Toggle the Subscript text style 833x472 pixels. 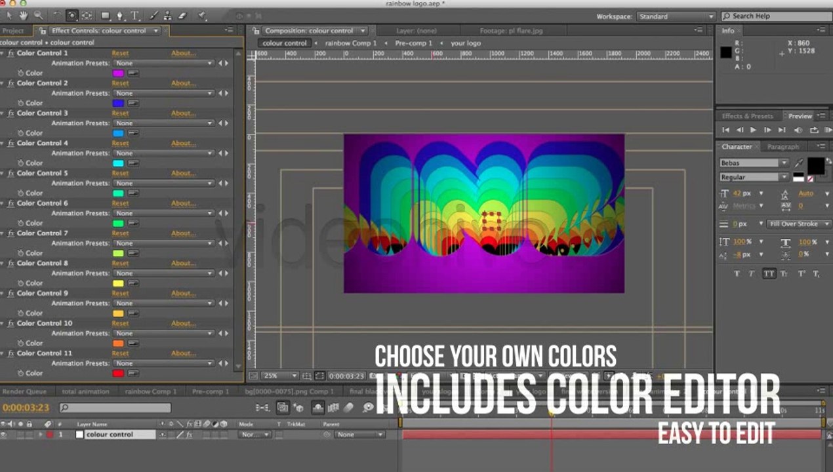817,273
